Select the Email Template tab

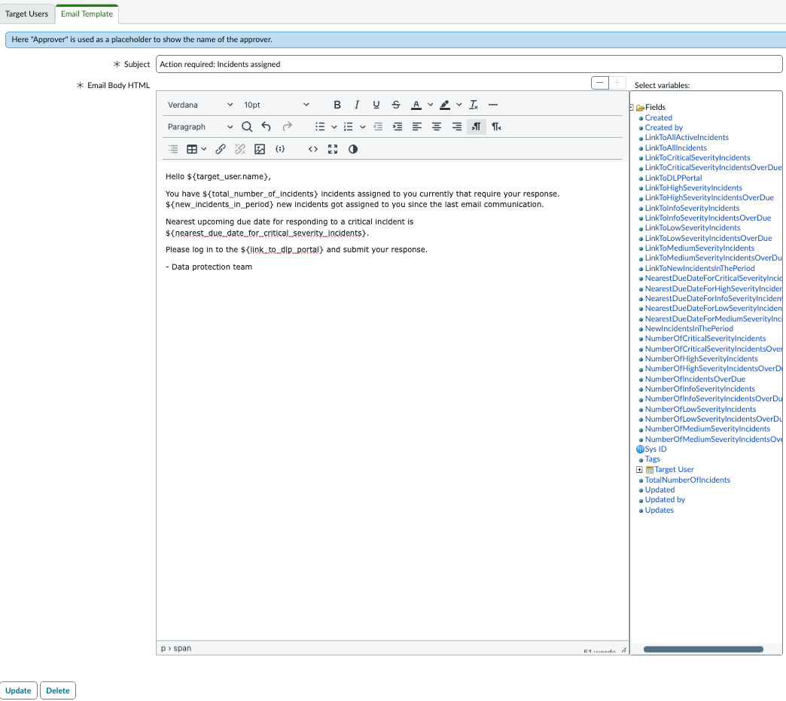pyautogui.click(x=87, y=14)
